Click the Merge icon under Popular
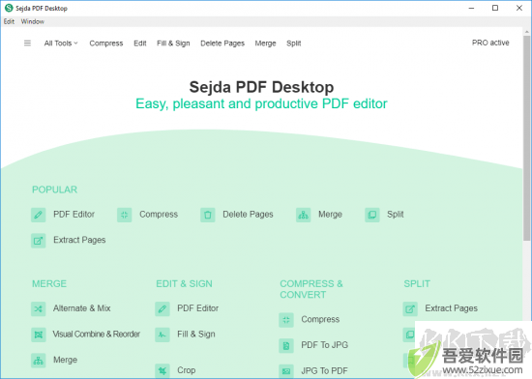The width and height of the screenshot is (532, 379). coord(304,215)
